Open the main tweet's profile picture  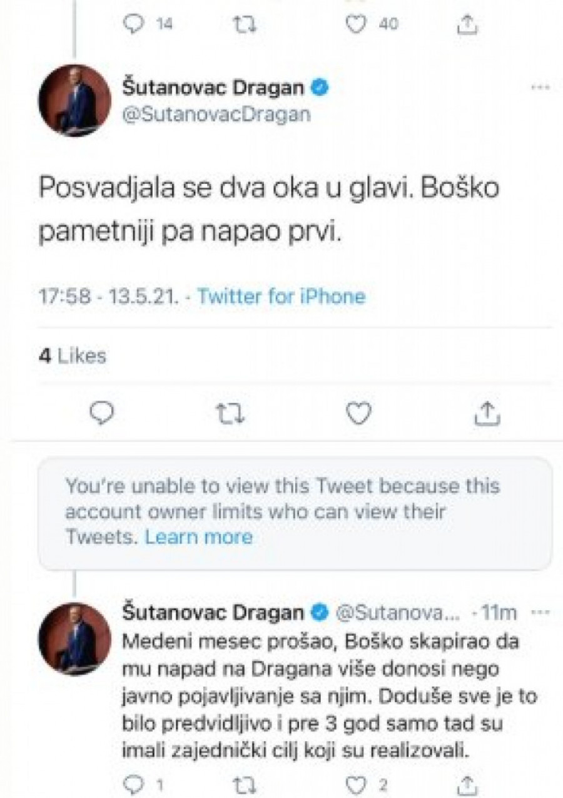74,100
